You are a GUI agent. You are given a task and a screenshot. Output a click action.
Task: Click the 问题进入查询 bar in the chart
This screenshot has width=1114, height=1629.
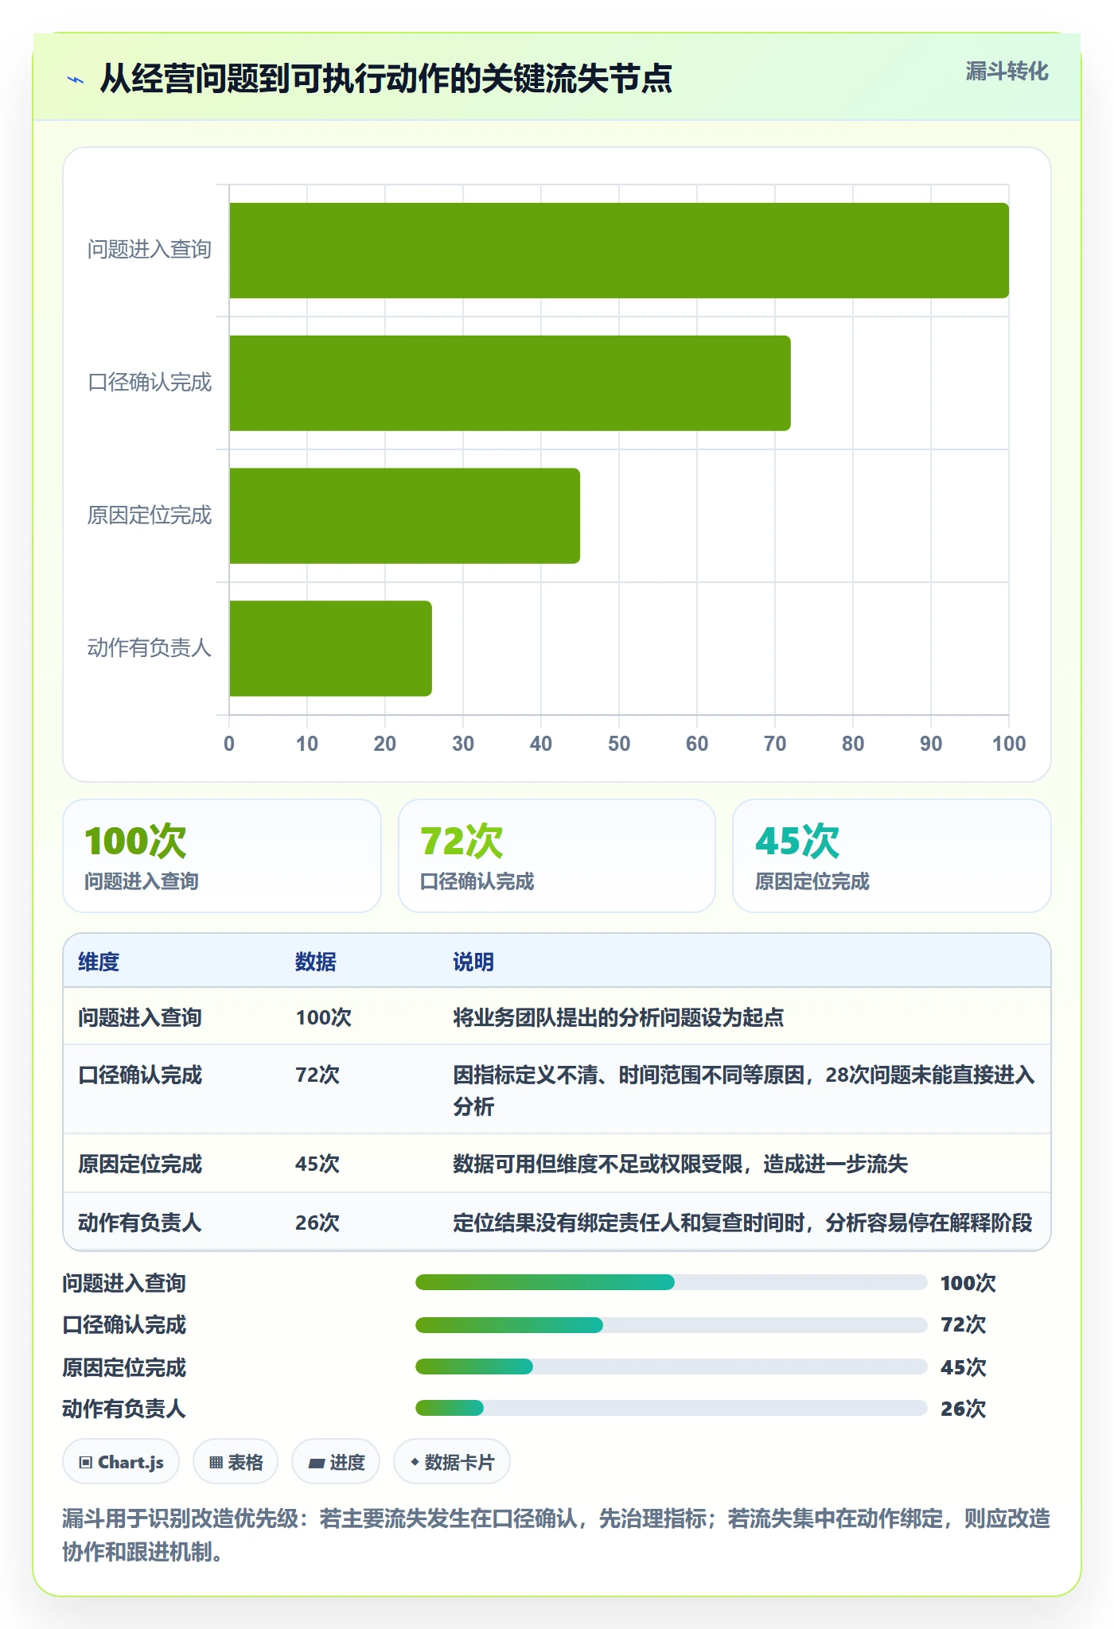[x=619, y=251]
